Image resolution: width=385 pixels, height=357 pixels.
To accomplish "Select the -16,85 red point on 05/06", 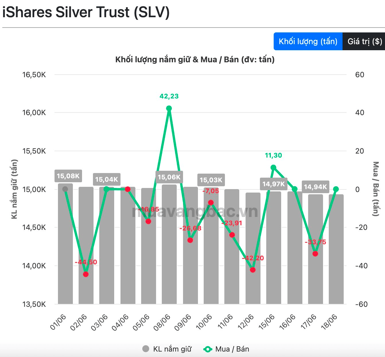I will [148, 221].
